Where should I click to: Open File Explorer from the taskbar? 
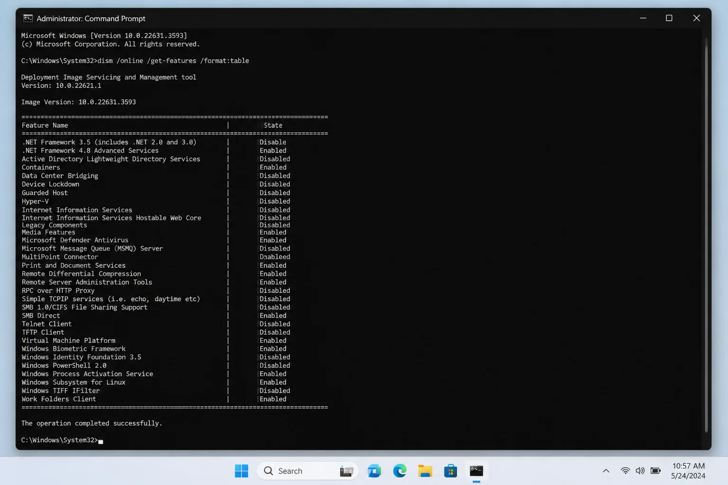(x=425, y=471)
